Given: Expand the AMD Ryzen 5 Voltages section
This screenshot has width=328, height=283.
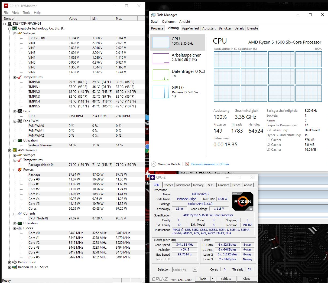Looking at the screenshot, I should (15, 155).
